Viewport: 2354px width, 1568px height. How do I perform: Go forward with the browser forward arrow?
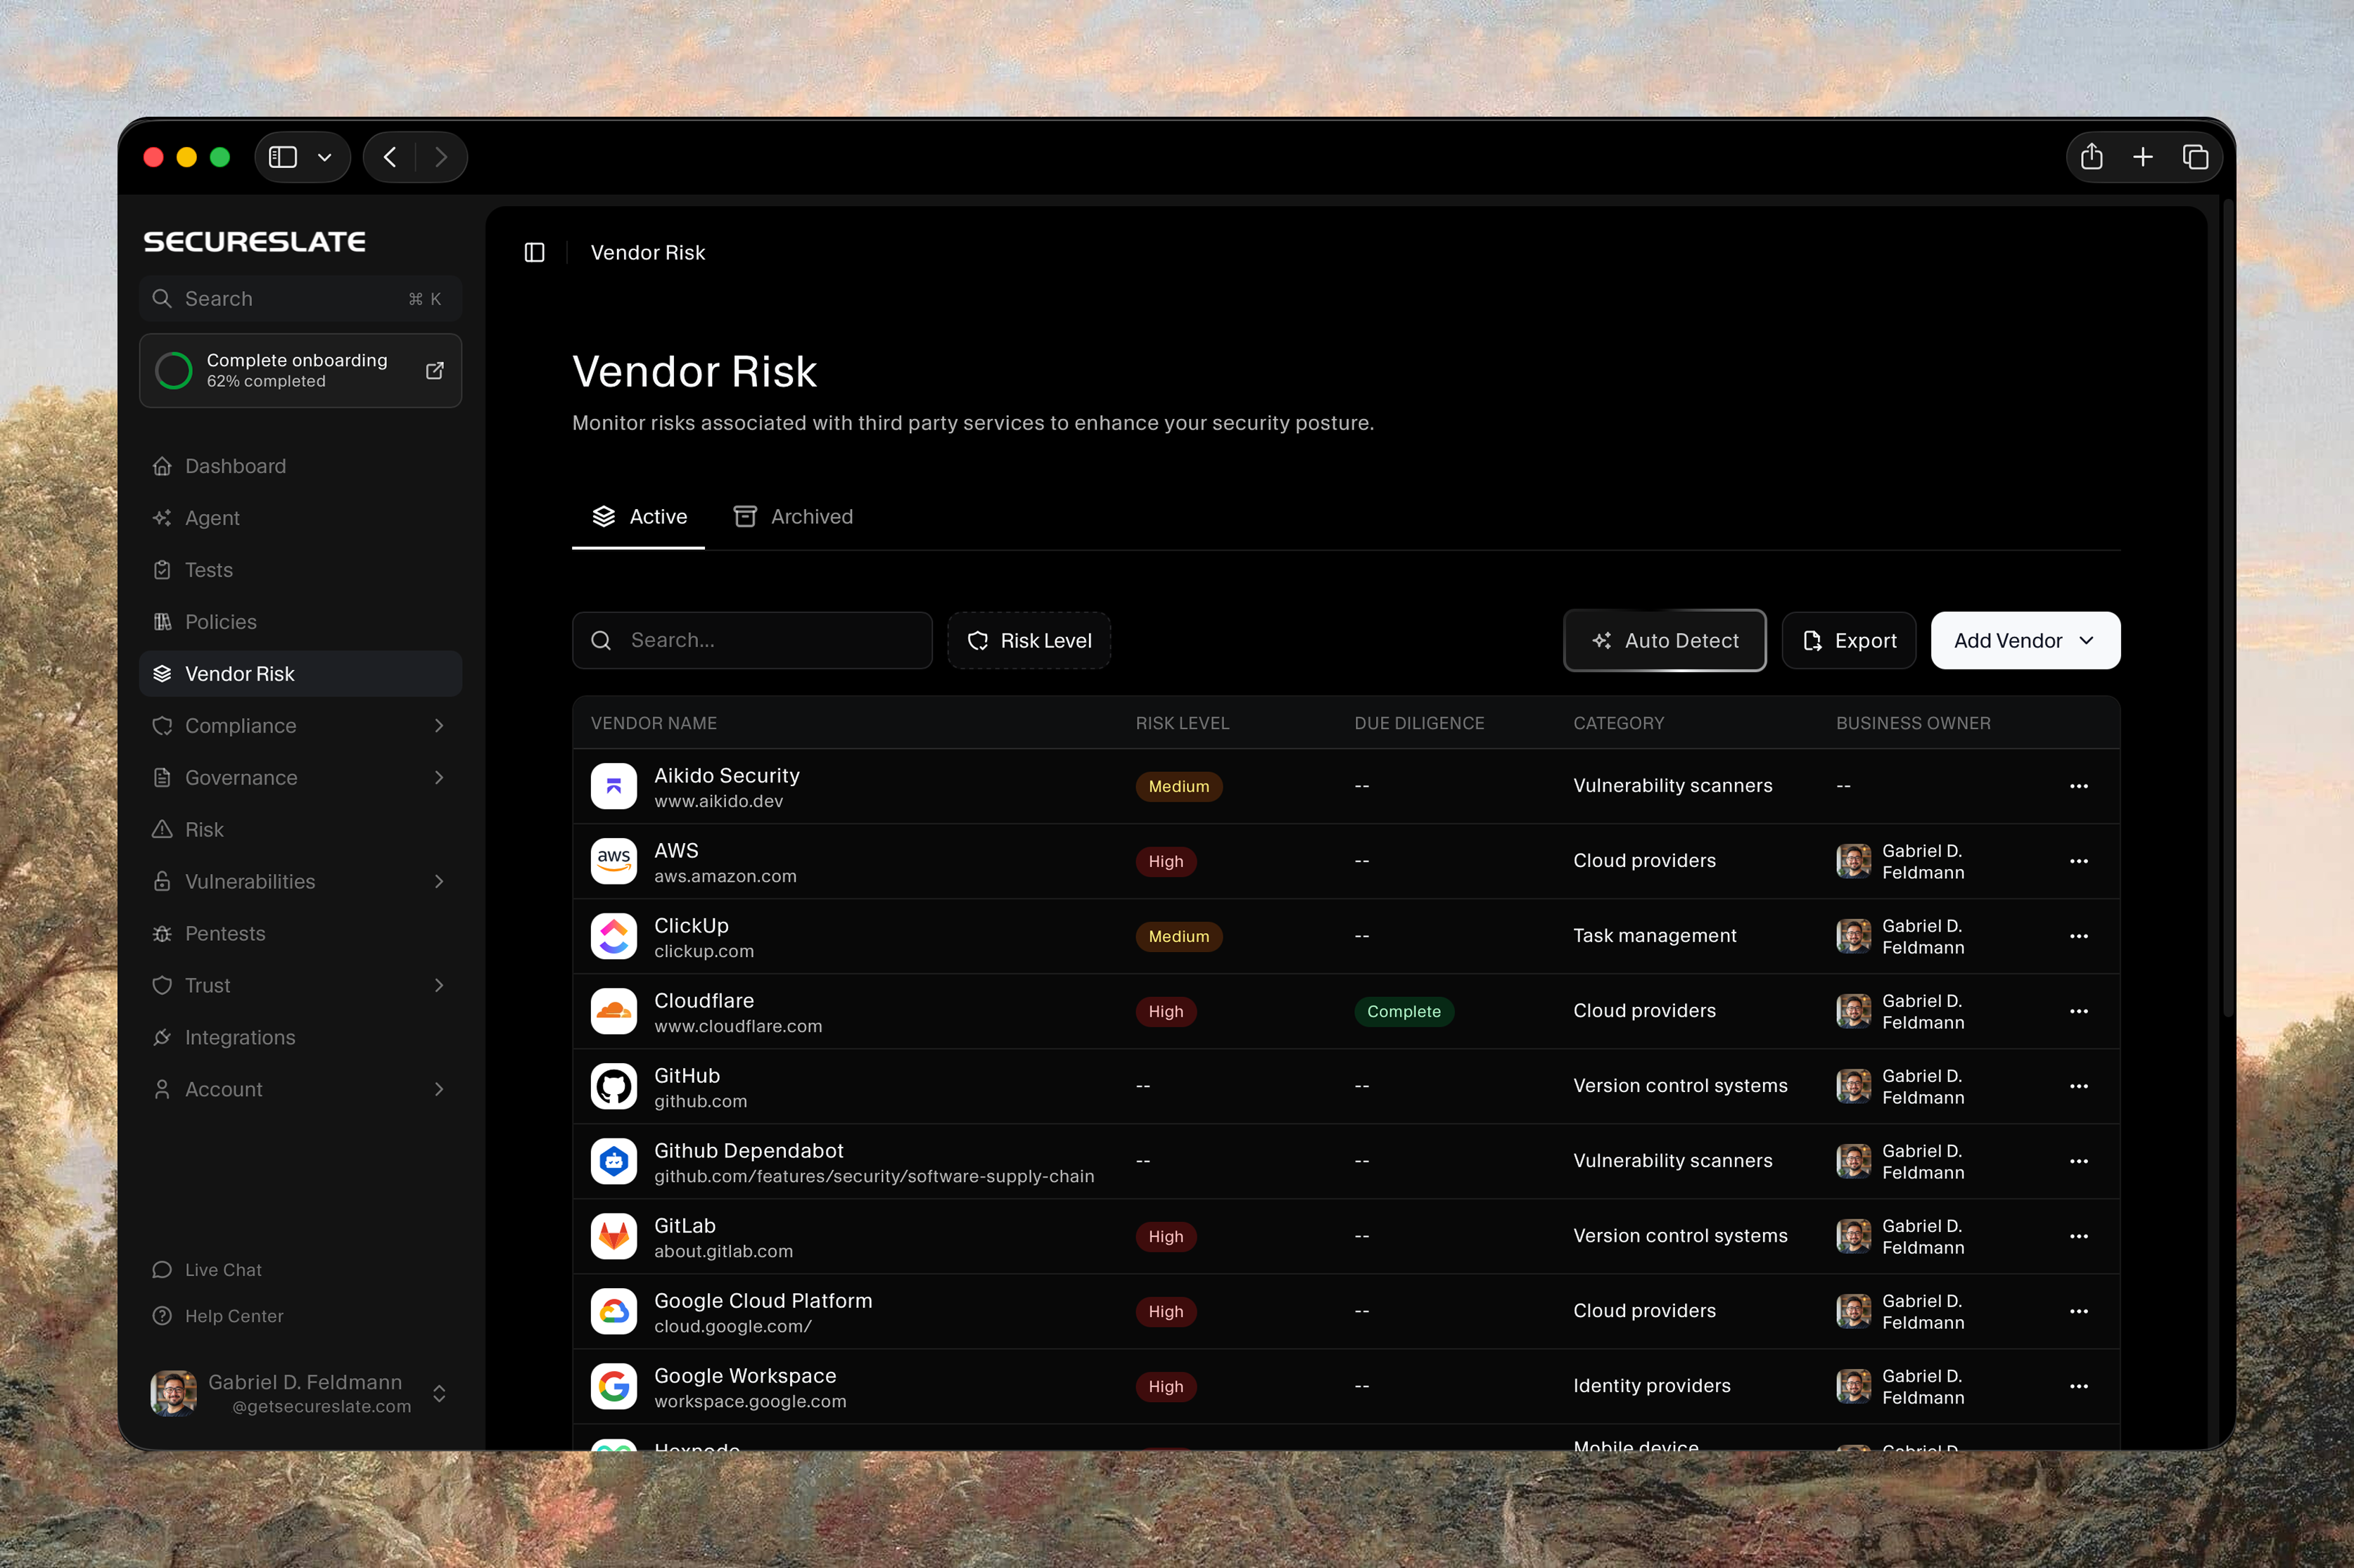tap(441, 157)
